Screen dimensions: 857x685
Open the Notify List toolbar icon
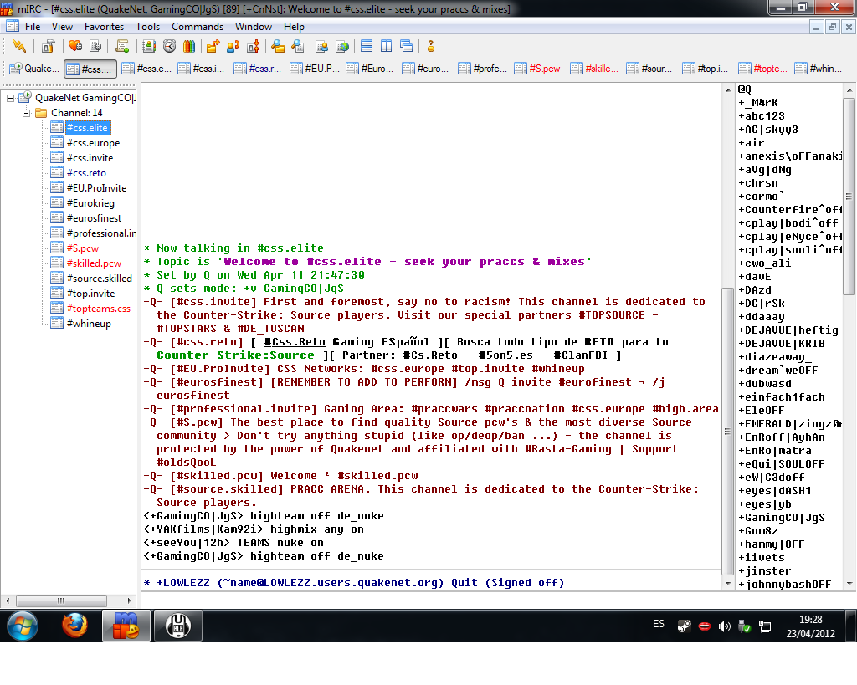point(322,47)
